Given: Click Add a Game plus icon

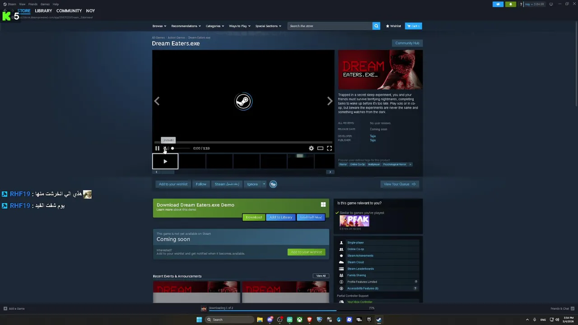Looking at the screenshot, I should click(x=5, y=309).
